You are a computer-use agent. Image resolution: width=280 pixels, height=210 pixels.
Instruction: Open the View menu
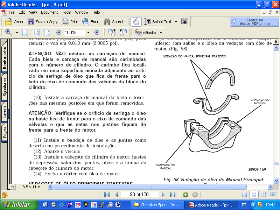(x=33, y=12)
